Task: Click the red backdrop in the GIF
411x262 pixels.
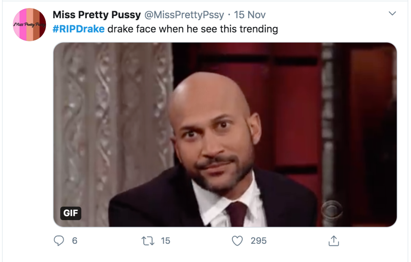Action: tap(289, 95)
